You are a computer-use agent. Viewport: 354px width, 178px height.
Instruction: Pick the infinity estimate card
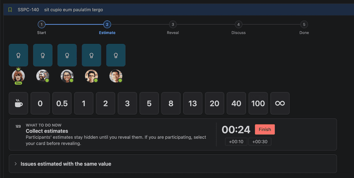280,103
